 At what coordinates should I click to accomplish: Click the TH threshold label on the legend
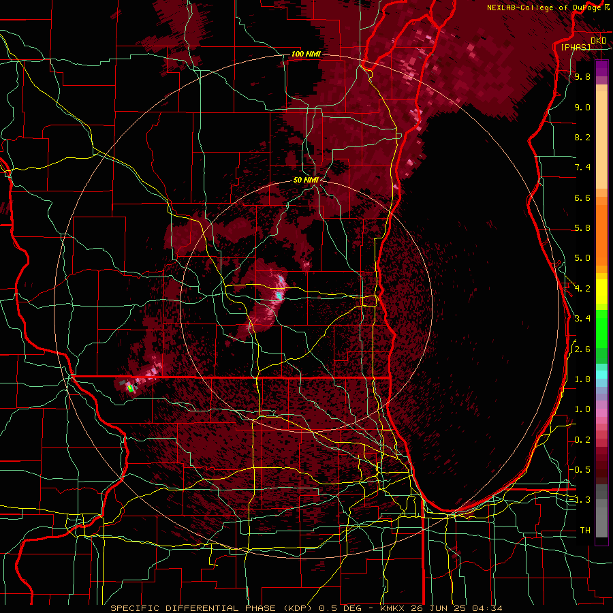click(x=585, y=531)
